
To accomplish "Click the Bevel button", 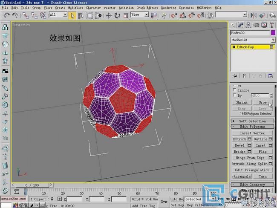I will pyautogui.click(x=239, y=145).
